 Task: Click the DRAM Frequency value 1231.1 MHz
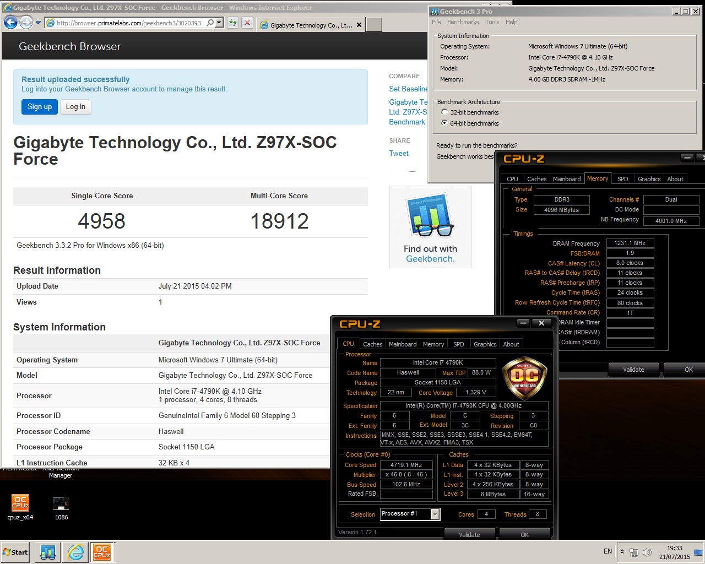630,243
